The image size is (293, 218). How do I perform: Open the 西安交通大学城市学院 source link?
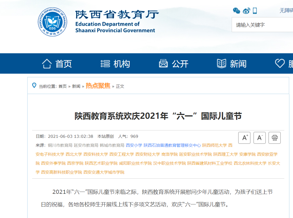click(x=104, y=172)
